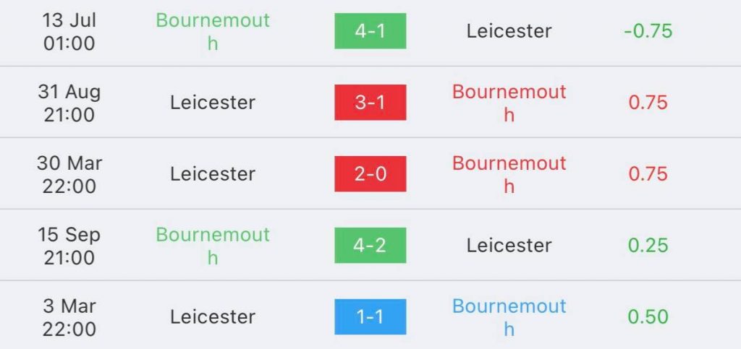Select blue Bournemouth in 3 Mar match

click(x=509, y=317)
